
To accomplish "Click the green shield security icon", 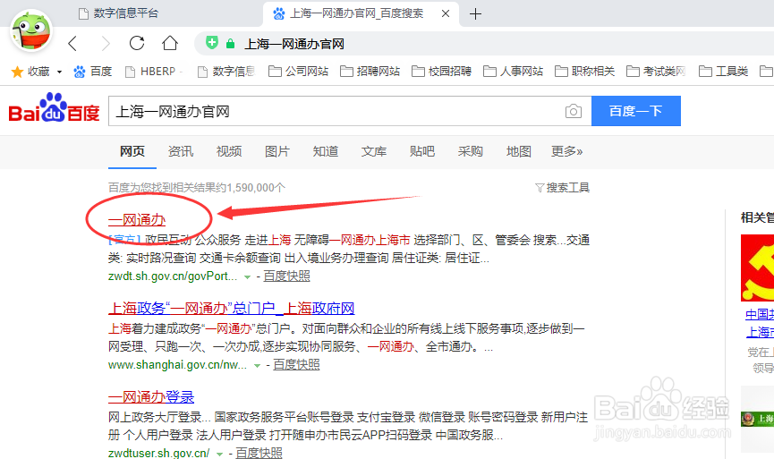I will pyautogui.click(x=212, y=43).
